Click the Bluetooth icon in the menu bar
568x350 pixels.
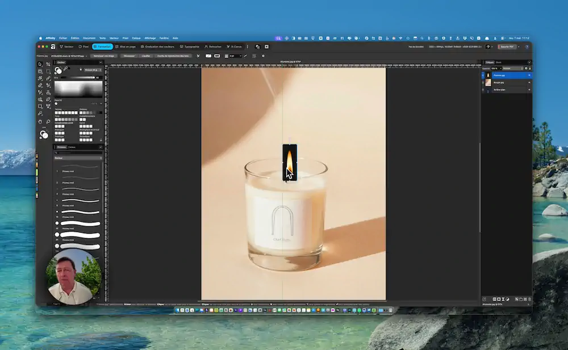tap(429, 38)
